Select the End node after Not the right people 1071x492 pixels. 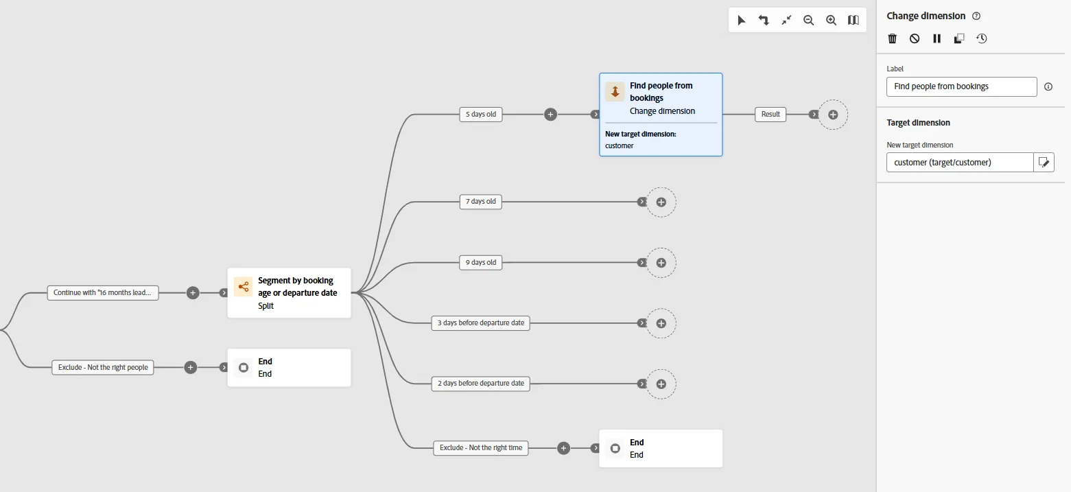pos(289,368)
